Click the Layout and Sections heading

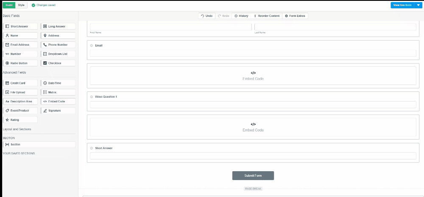(x=17, y=129)
